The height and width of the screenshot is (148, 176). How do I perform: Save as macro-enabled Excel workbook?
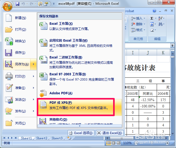[80, 45]
